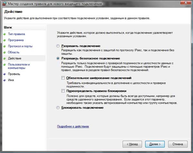Proceed with the Далее button
Viewport: 193px width, 153px height.
155,144
